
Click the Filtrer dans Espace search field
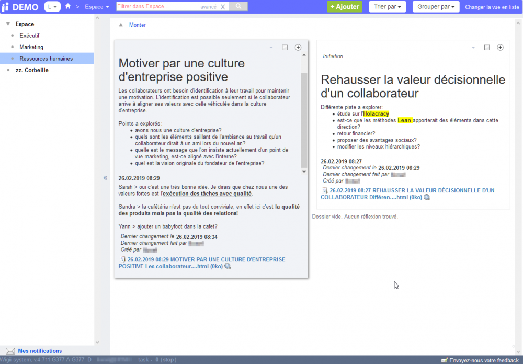(x=157, y=7)
